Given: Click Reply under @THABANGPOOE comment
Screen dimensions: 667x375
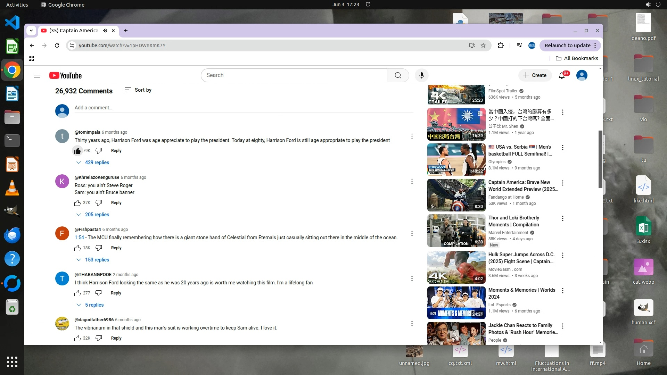Looking at the screenshot, I should (x=116, y=293).
